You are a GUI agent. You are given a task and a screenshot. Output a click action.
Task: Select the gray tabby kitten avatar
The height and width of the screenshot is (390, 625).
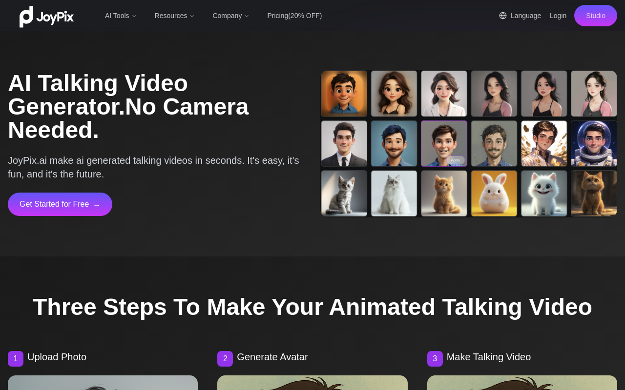(344, 193)
